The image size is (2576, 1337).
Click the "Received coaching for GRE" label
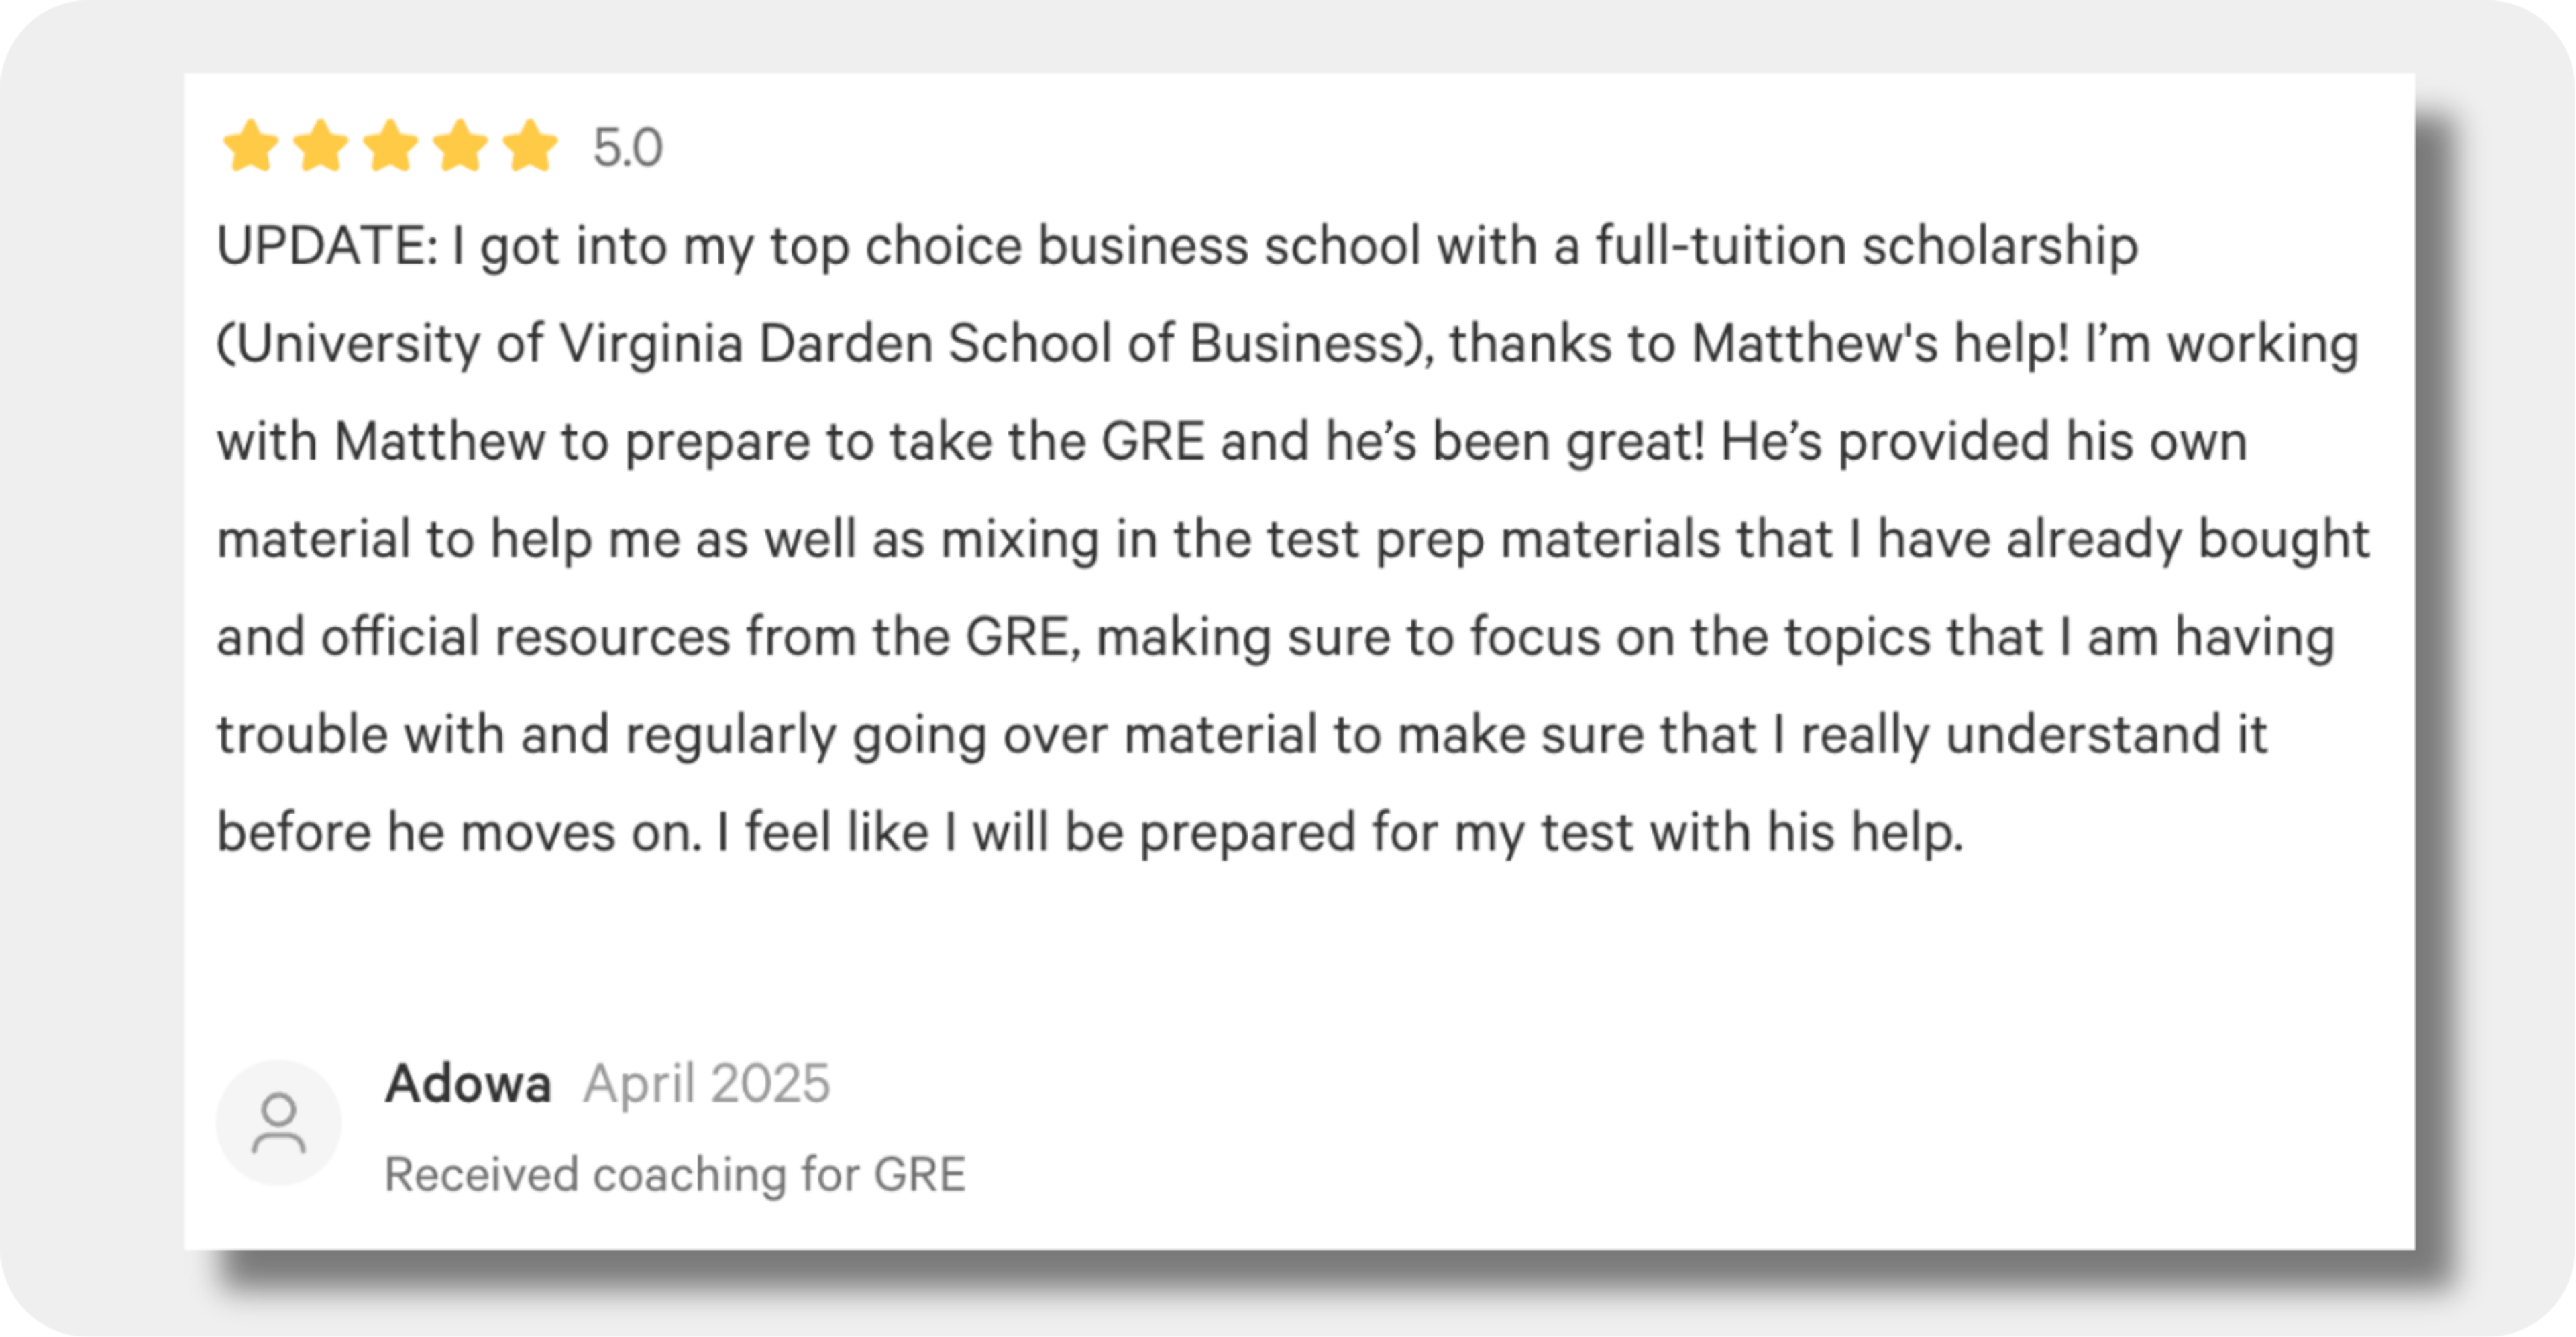[x=675, y=1174]
